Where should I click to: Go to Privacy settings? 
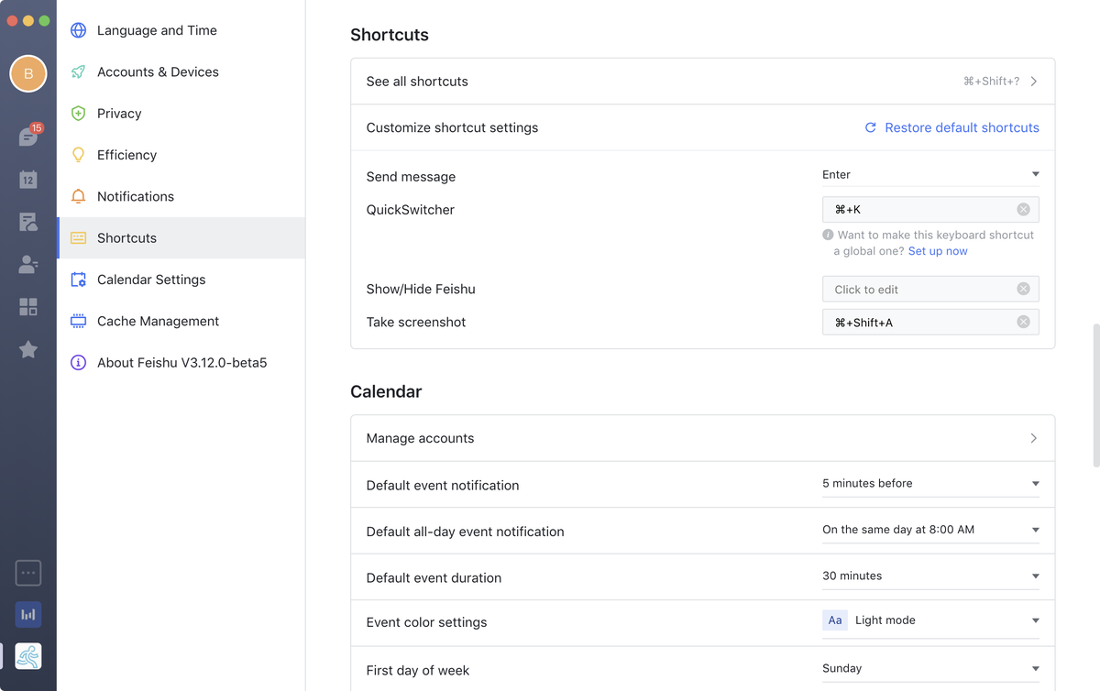coord(181,114)
